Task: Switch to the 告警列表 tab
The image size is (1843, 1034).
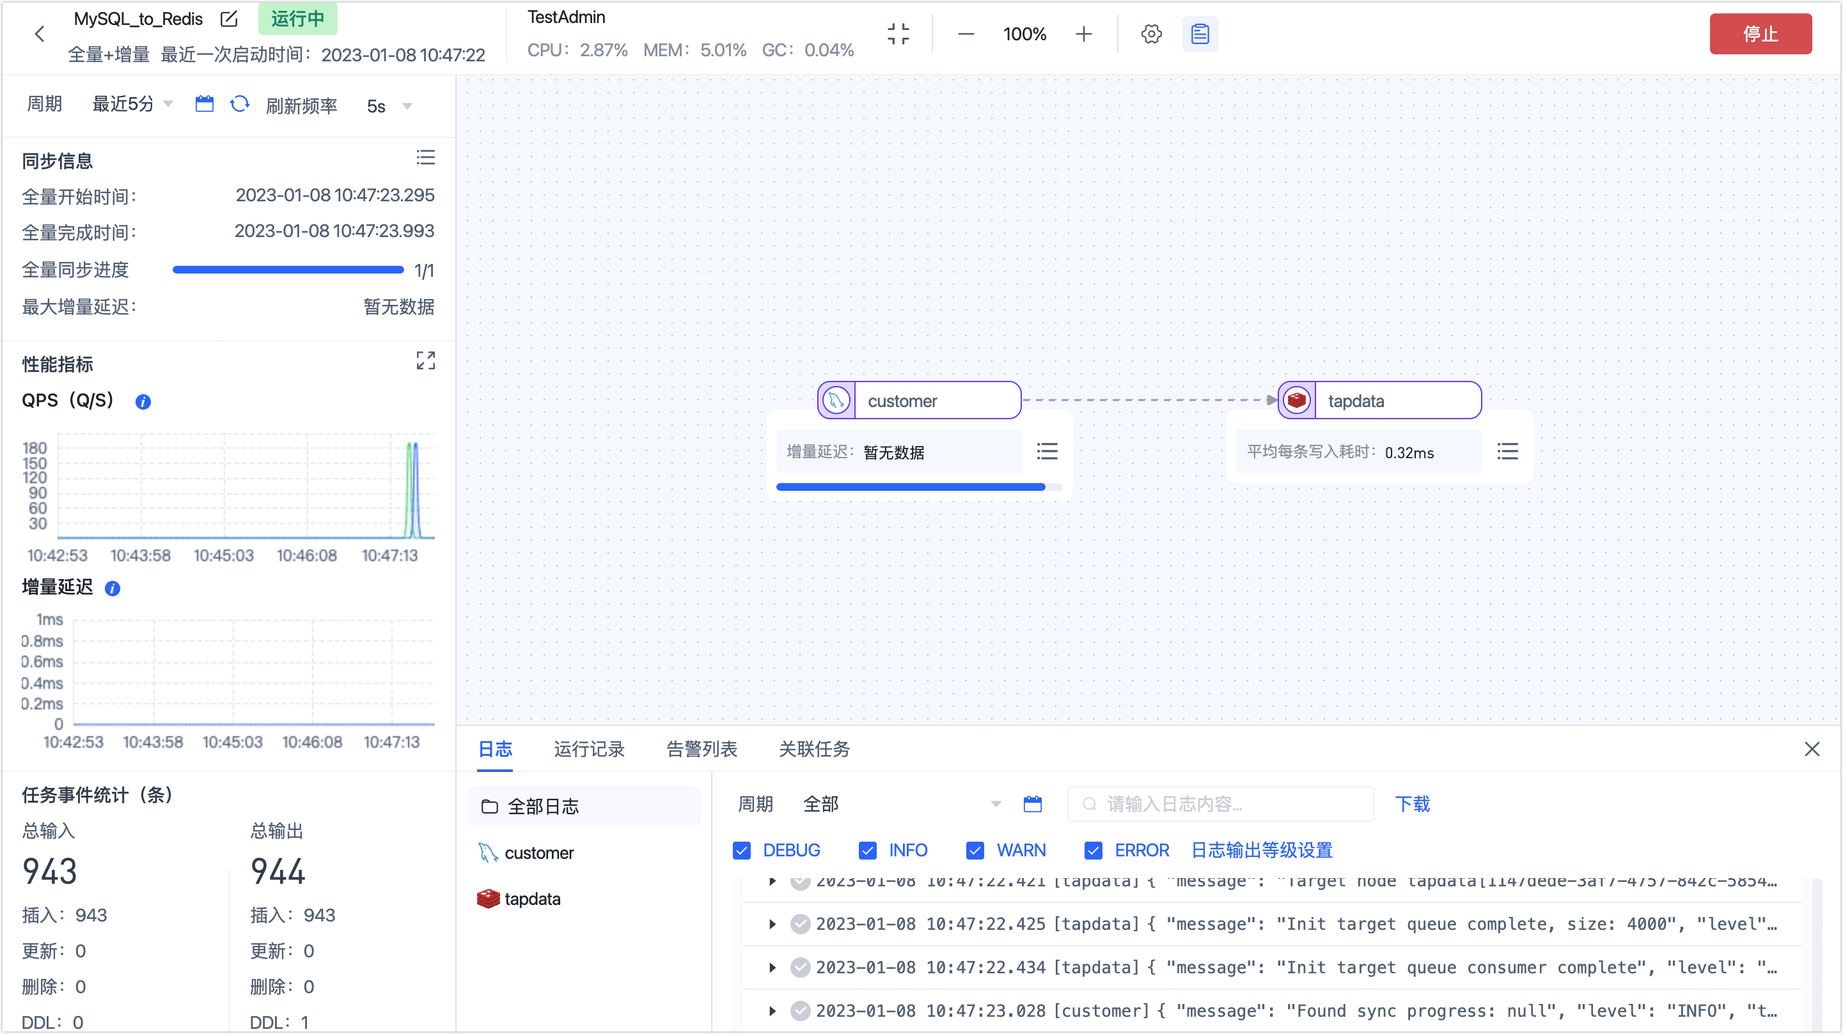Action: pos(701,749)
